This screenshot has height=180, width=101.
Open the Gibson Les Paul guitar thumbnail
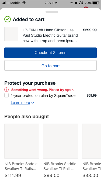pyautogui.click(x=11, y=34)
